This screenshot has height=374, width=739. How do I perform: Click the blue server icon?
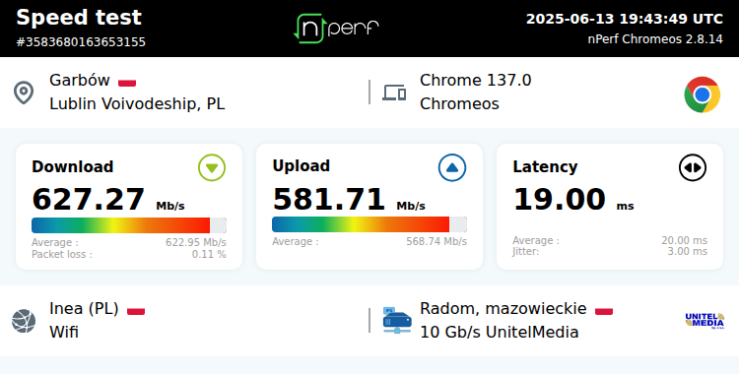coord(397,321)
